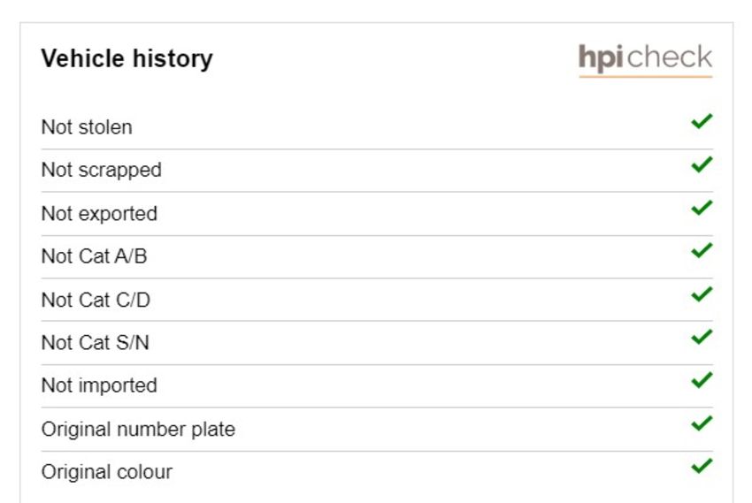Select the Not exported label
Screen dimensions: 752x503
tap(99, 214)
